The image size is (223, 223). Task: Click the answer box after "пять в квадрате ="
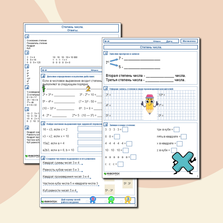coord(184,137)
